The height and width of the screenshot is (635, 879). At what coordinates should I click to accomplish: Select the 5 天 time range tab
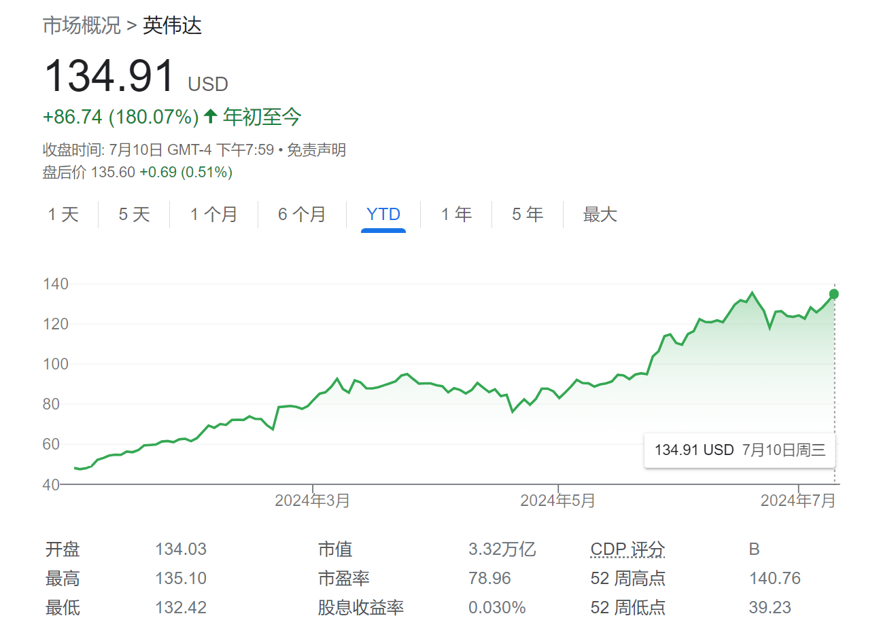tap(134, 215)
